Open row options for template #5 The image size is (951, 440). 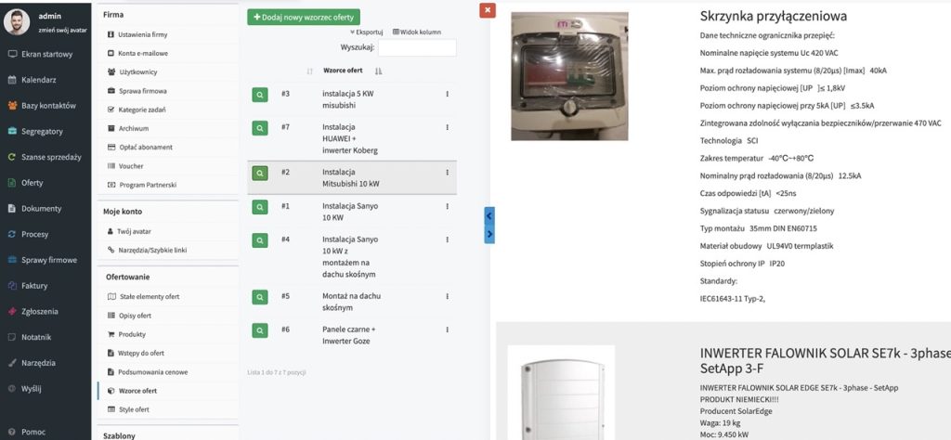[x=447, y=296]
